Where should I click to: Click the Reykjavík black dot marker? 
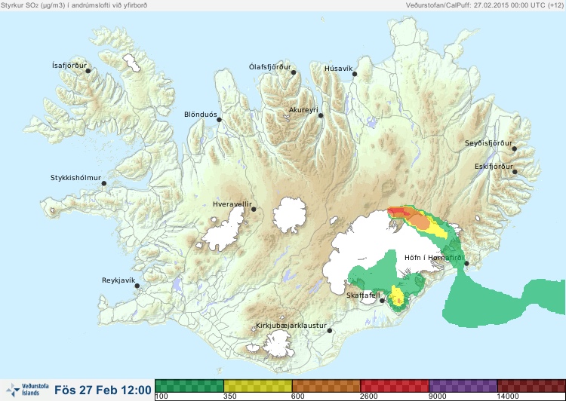click(137, 286)
